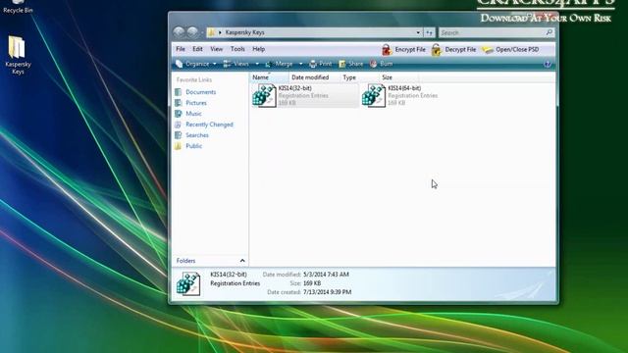Image resolution: width=628 pixels, height=353 pixels.
Task: Click the details pane registry file thumbnail
Action: pos(188,283)
